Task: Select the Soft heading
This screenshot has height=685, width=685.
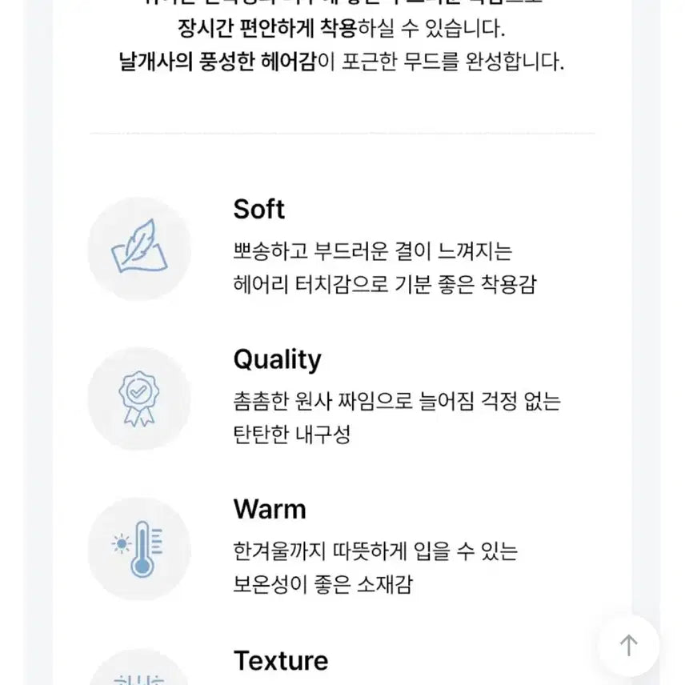Action: click(258, 210)
